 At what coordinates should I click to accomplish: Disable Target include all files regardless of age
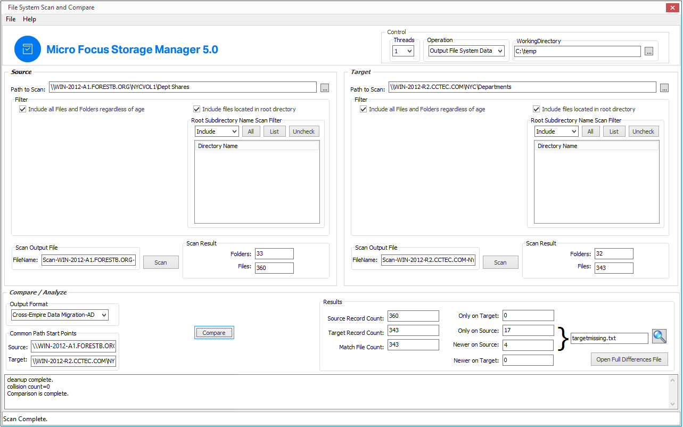(363, 109)
